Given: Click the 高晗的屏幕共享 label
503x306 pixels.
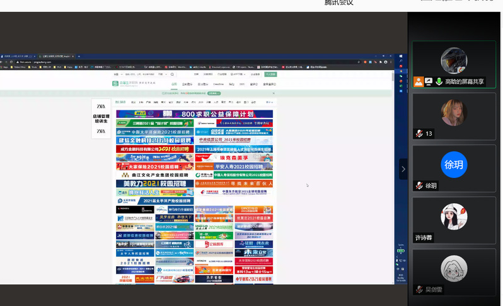Looking at the screenshot, I should [464, 81].
